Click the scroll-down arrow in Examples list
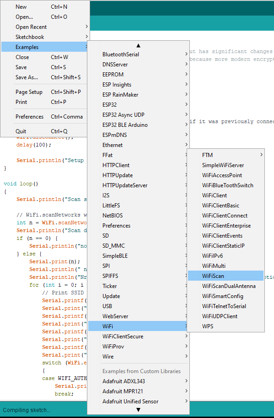Screen dimensions: 274x418 tap(138, 410)
